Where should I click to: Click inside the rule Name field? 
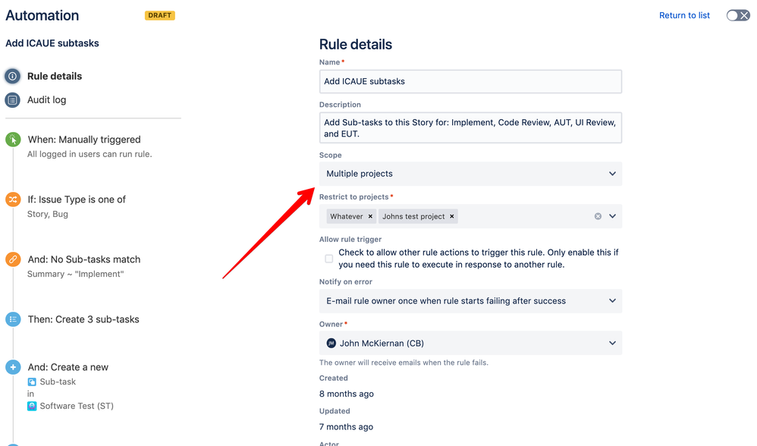click(470, 81)
